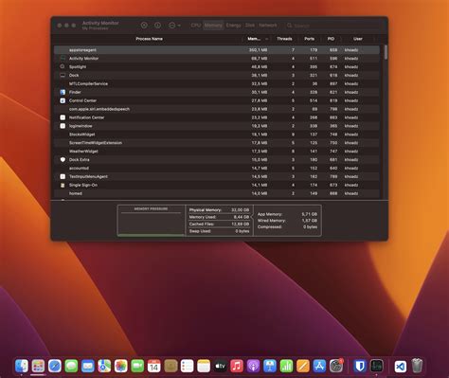The image size is (449, 378).
Task: Open Maps from the Dock
Action: coord(104,366)
